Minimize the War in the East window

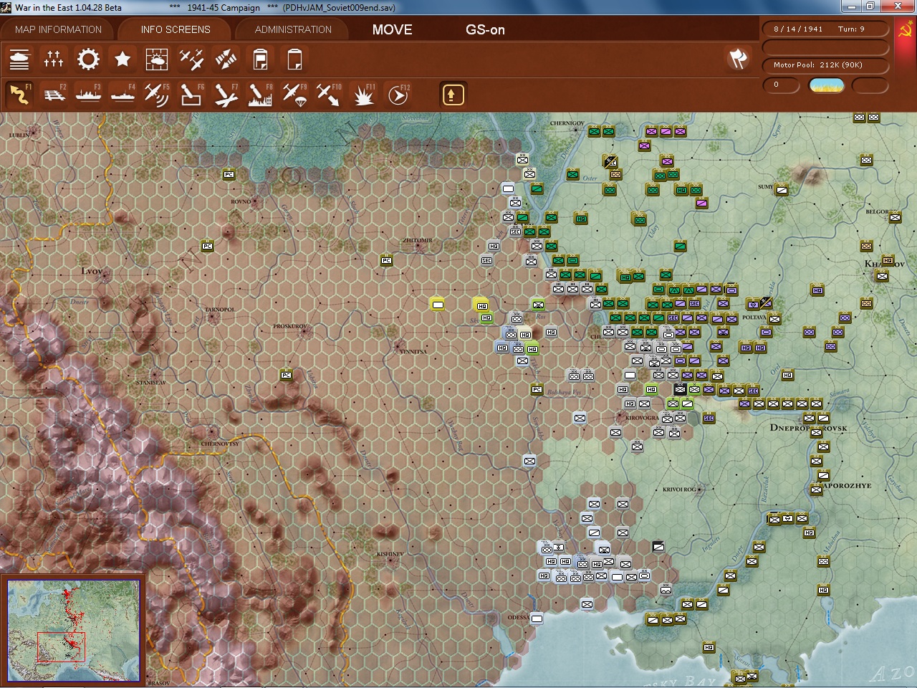pyautogui.click(x=850, y=6)
